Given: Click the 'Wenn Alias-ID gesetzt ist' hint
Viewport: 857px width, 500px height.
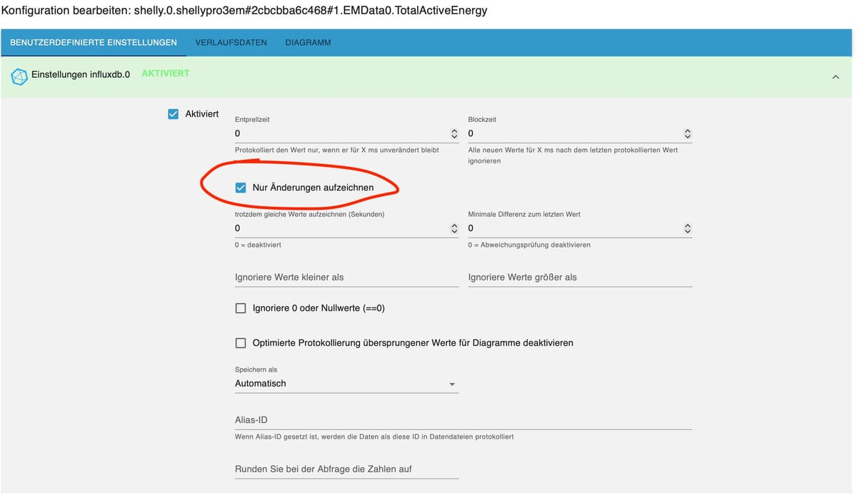Looking at the screenshot, I should (x=374, y=437).
